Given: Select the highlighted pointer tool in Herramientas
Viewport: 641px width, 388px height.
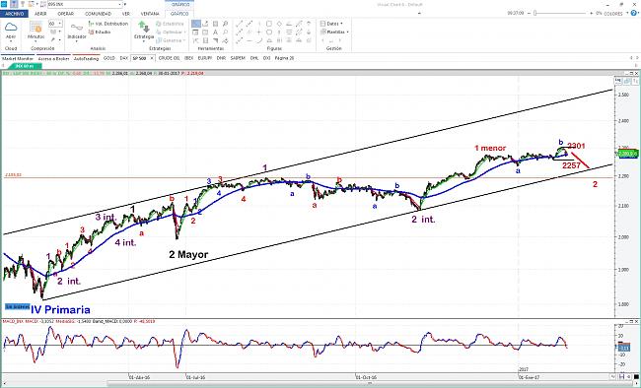Looking at the screenshot, I should coord(196,24).
